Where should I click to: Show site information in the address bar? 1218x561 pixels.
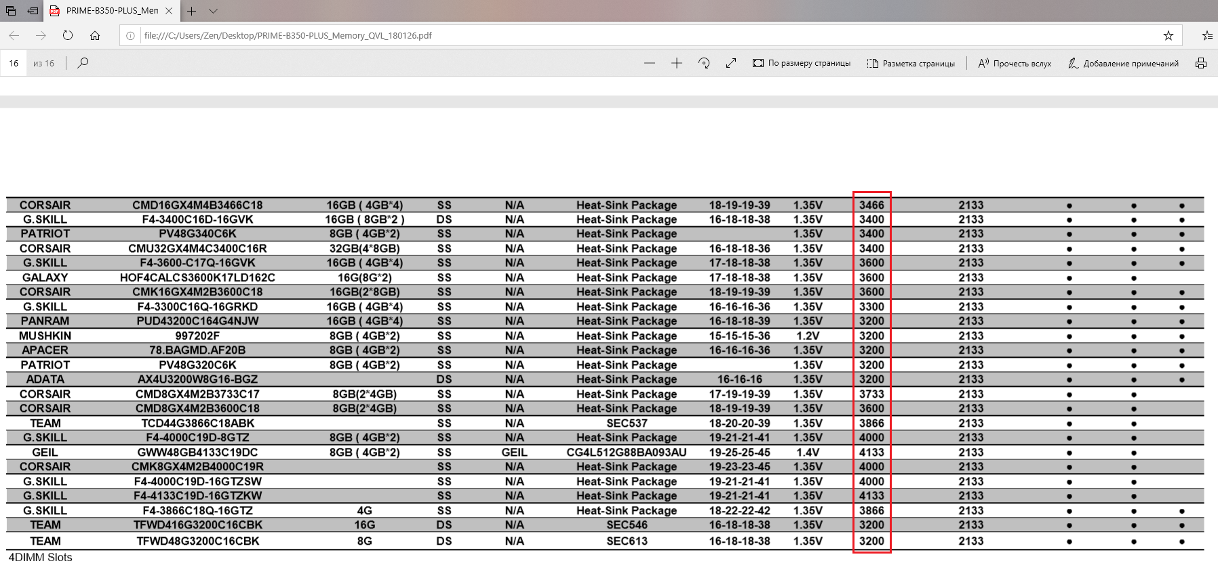pyautogui.click(x=131, y=36)
